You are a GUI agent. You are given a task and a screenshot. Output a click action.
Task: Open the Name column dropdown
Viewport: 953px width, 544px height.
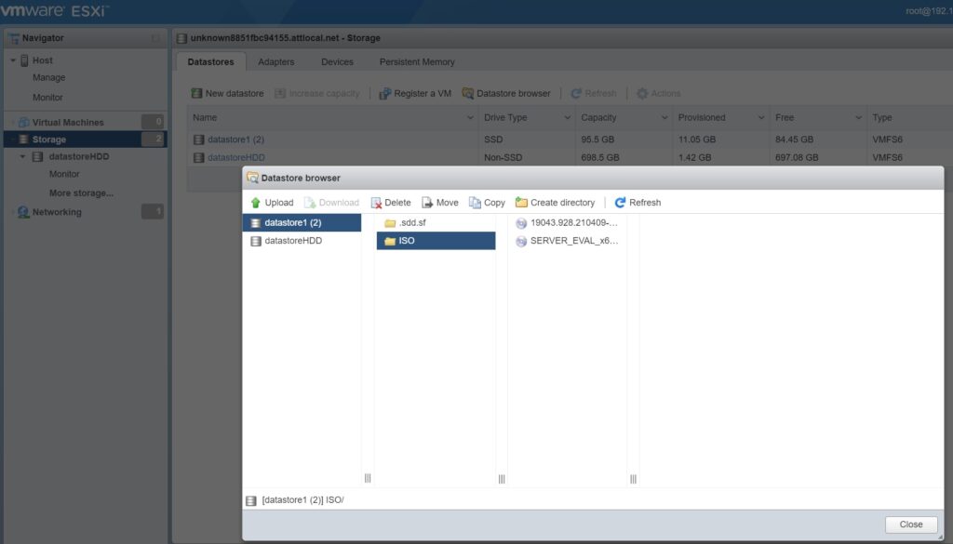pos(470,118)
